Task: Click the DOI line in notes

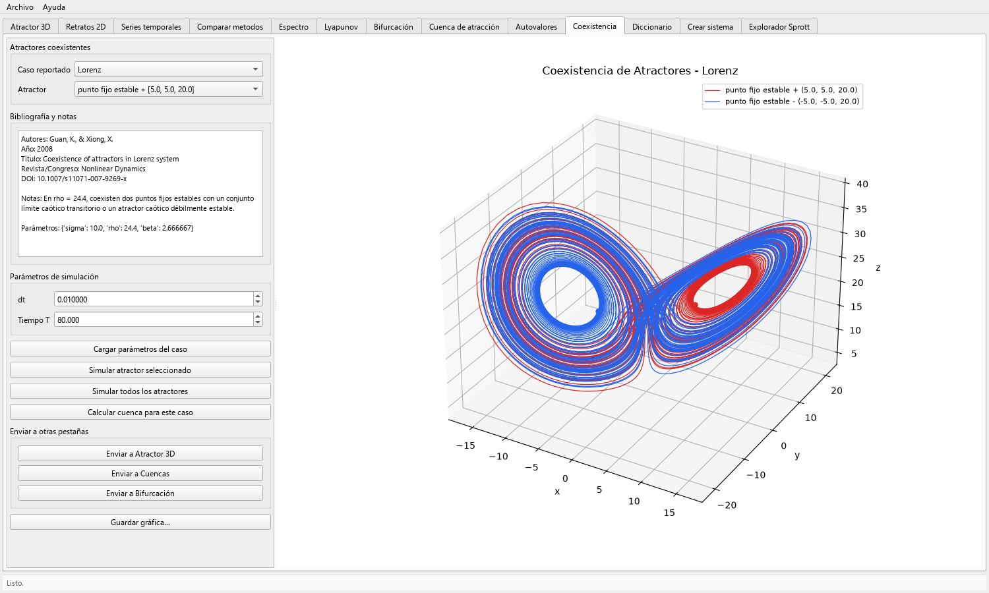Action: click(74, 179)
